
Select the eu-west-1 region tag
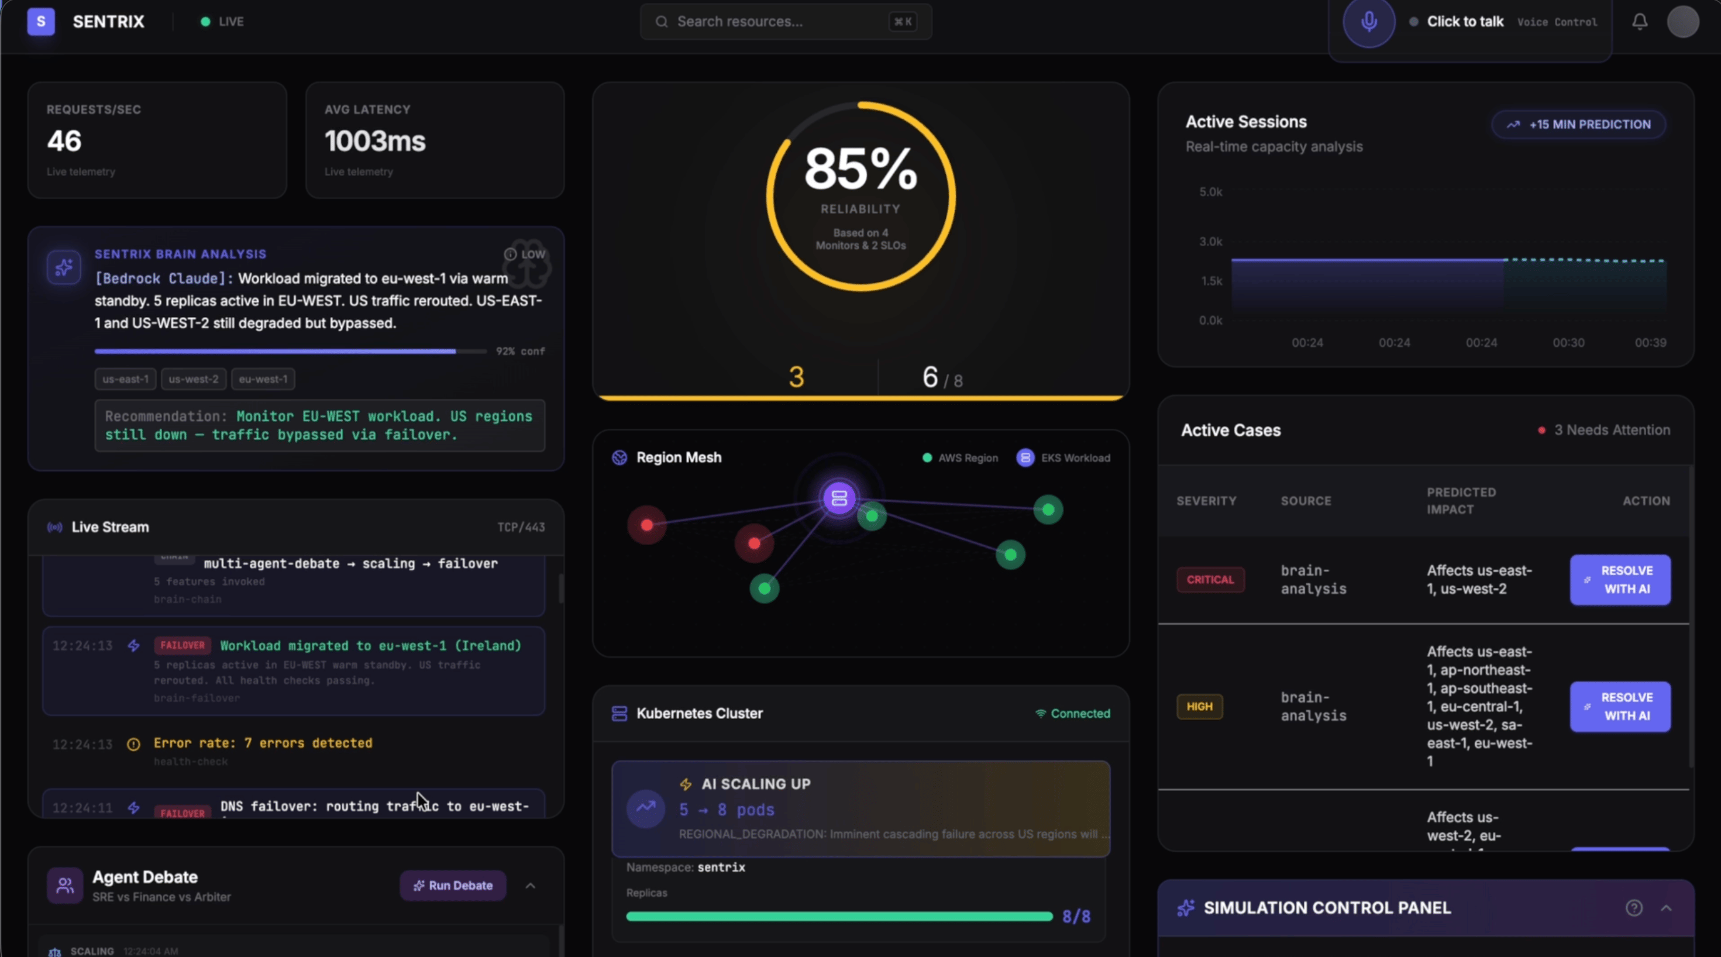(x=263, y=379)
